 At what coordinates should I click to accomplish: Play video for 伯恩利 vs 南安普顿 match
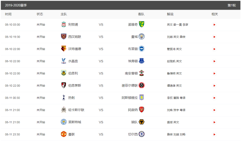point(214,73)
